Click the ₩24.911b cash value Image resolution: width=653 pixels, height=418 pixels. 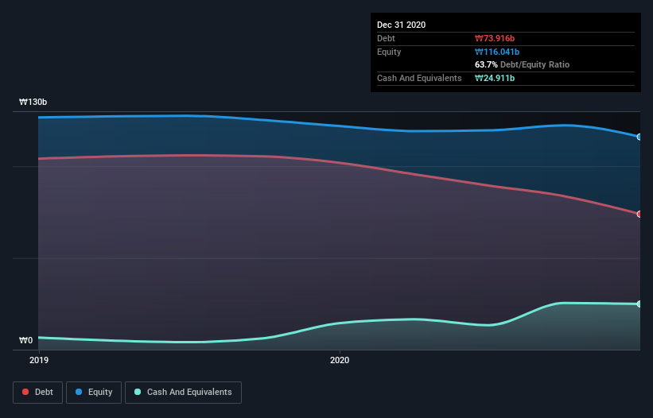pos(495,78)
